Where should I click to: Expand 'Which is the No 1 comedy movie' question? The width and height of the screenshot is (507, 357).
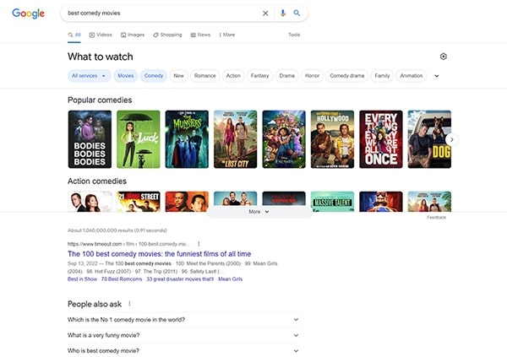pyautogui.click(x=183, y=320)
